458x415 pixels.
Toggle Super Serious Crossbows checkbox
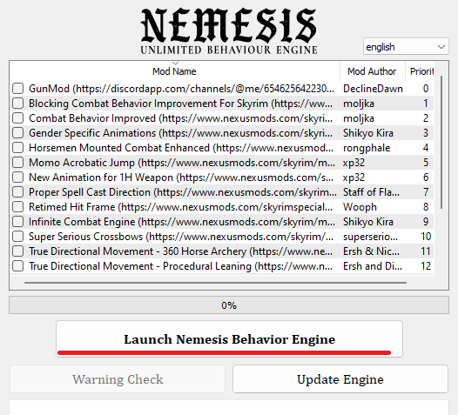pyautogui.click(x=17, y=237)
